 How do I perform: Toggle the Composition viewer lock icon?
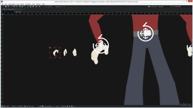6,9
